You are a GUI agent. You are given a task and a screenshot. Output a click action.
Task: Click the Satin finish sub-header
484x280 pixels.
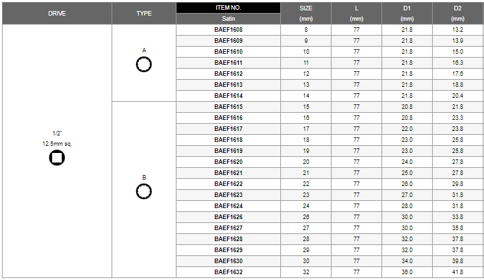[228, 19]
